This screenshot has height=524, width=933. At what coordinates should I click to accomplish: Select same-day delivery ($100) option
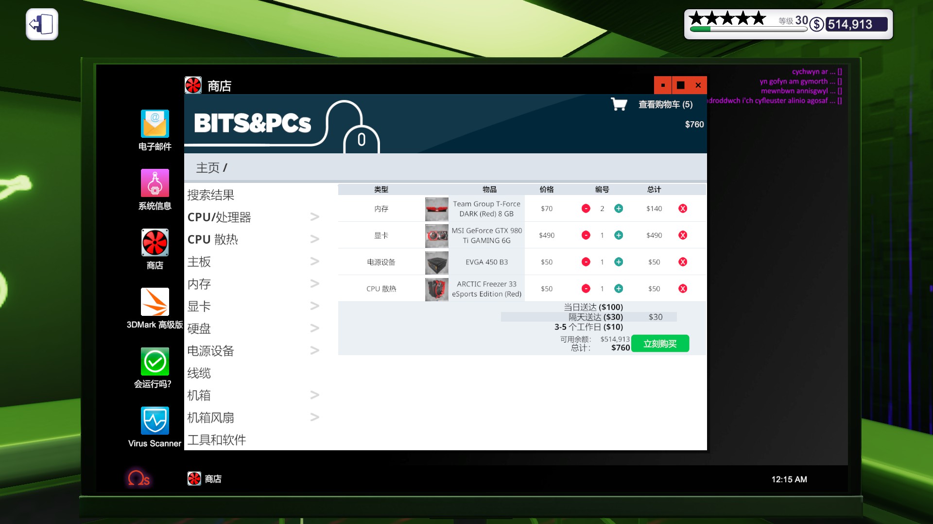593,307
